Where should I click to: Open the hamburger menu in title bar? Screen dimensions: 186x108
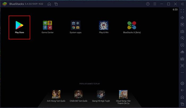(155, 4)
